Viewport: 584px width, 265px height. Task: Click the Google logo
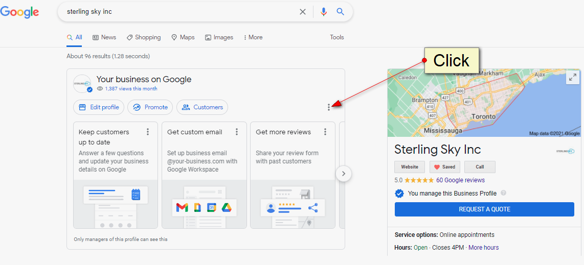19,12
